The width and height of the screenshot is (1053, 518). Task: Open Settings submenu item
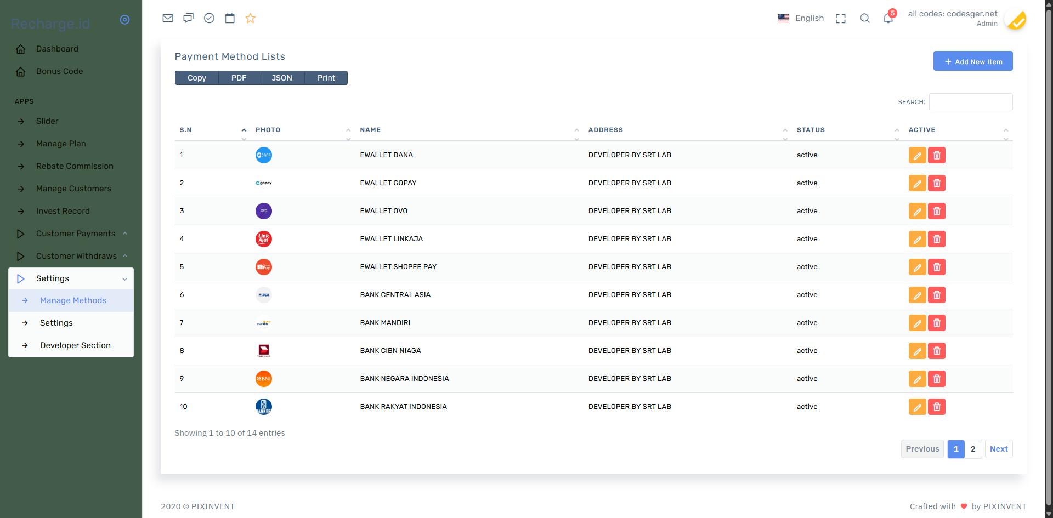[x=71, y=323]
